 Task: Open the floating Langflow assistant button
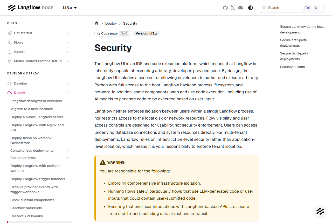pyautogui.click(x=320, y=211)
